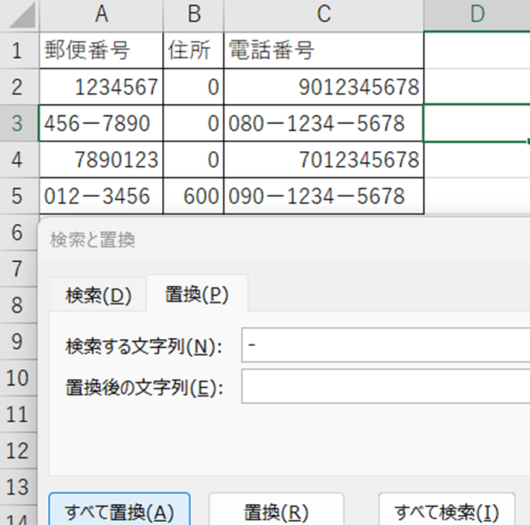Click the 住所 header cell

point(193,51)
